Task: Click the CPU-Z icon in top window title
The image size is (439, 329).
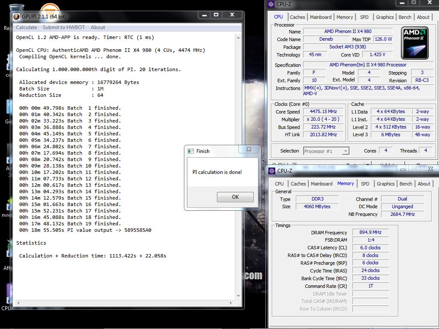Action: click(x=271, y=4)
